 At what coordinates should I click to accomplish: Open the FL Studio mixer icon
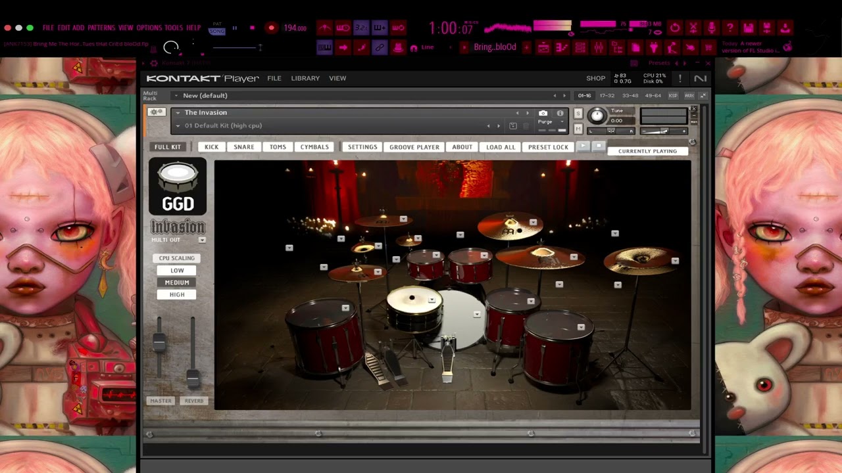598,47
